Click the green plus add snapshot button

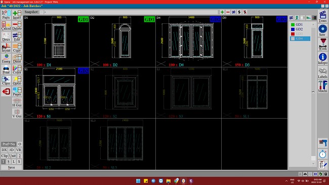pos(222,12)
